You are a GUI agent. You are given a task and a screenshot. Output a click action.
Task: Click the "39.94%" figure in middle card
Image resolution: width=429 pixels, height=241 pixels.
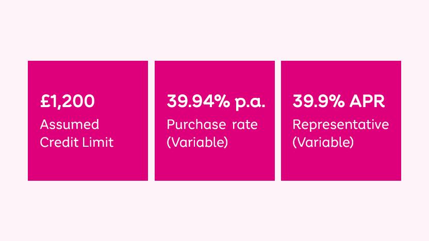[199, 101]
